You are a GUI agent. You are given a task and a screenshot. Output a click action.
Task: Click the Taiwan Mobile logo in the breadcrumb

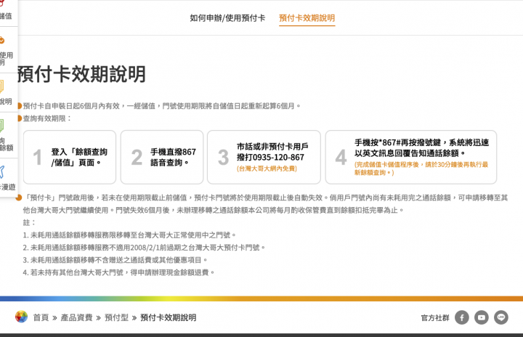click(21, 317)
